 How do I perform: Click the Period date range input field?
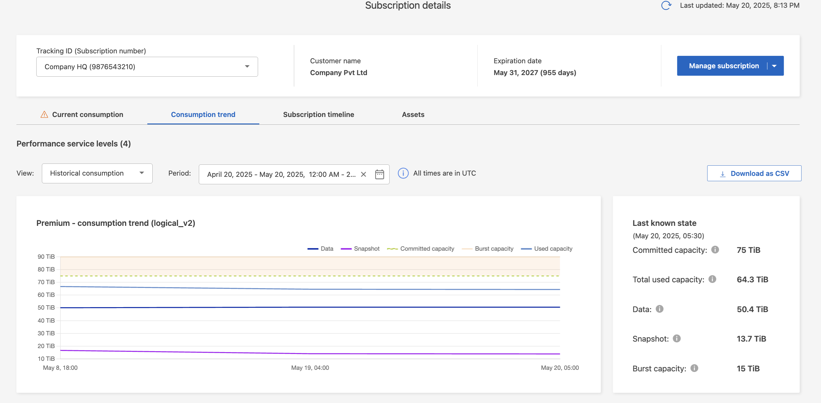280,174
